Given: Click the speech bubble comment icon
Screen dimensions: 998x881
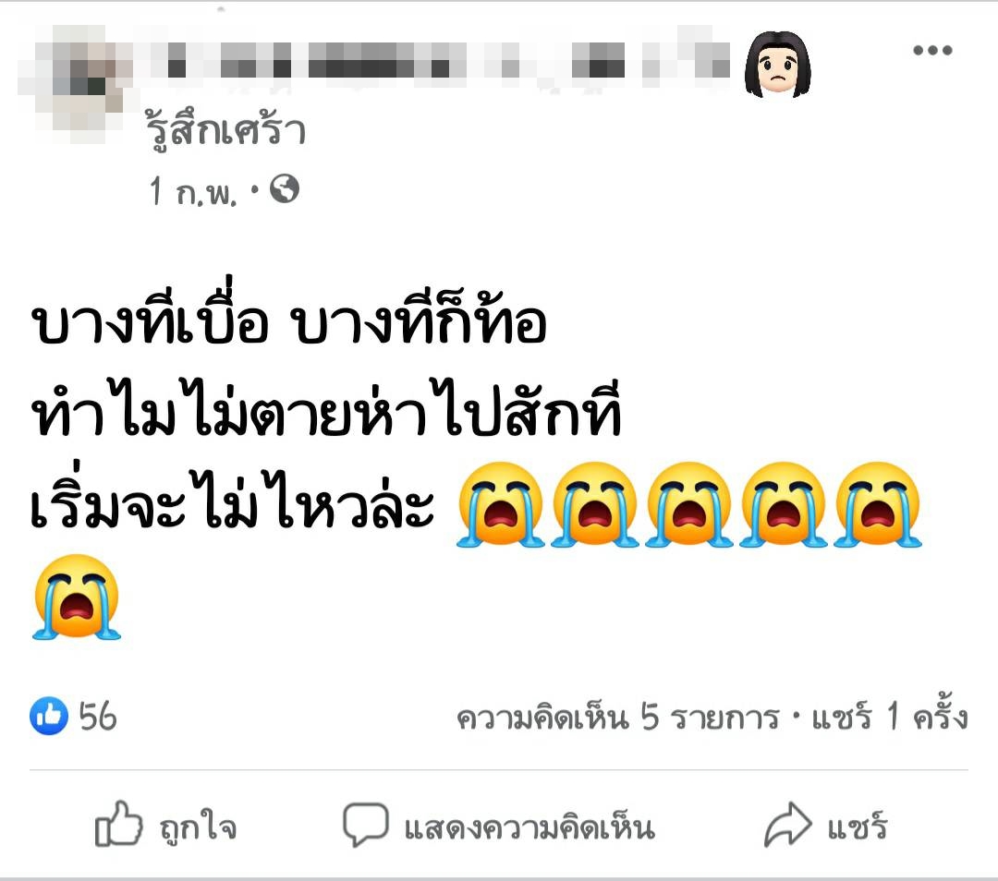Looking at the screenshot, I should pos(365,825).
